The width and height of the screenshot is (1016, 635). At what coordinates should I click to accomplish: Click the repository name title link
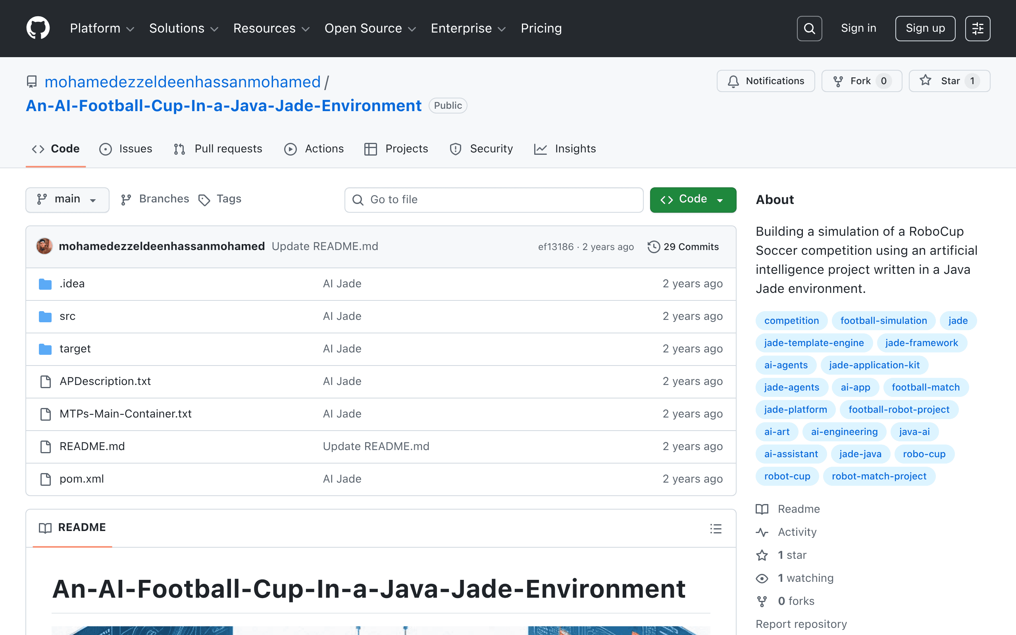(x=223, y=106)
